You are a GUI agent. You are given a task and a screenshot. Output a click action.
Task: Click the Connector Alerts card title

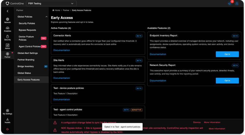click(x=62, y=36)
